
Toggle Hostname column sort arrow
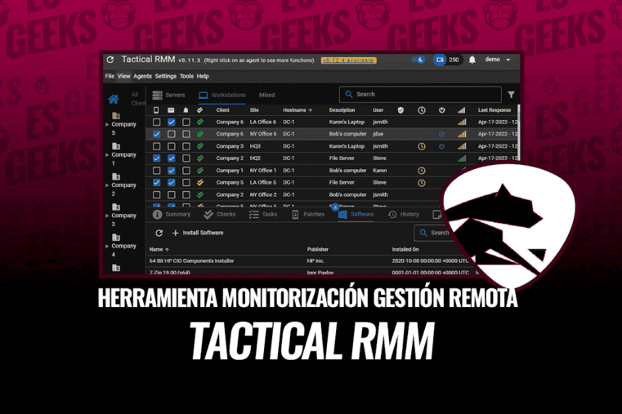coord(311,110)
